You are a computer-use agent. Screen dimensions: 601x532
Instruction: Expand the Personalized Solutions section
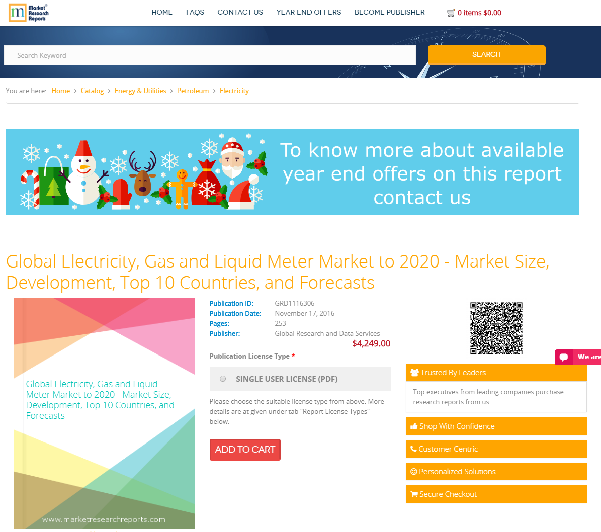point(495,472)
